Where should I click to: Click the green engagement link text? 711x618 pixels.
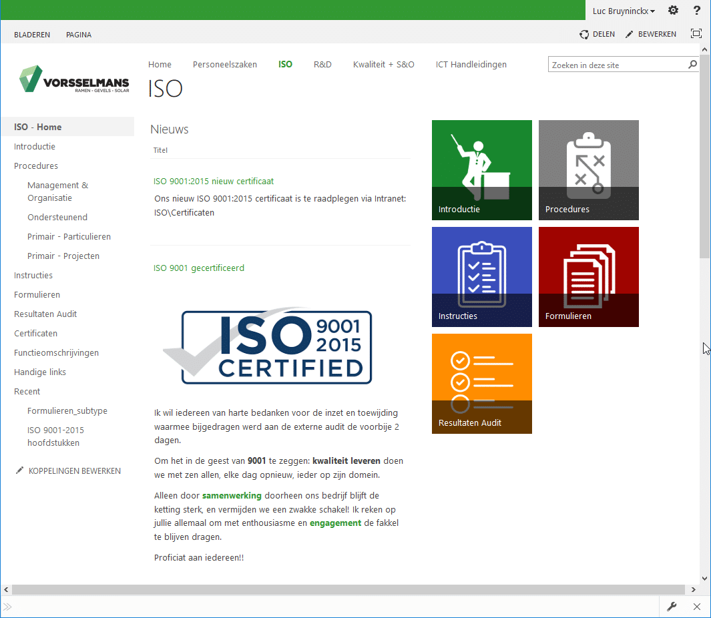tap(336, 523)
